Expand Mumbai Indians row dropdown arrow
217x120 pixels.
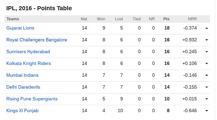pyautogui.click(x=207, y=75)
